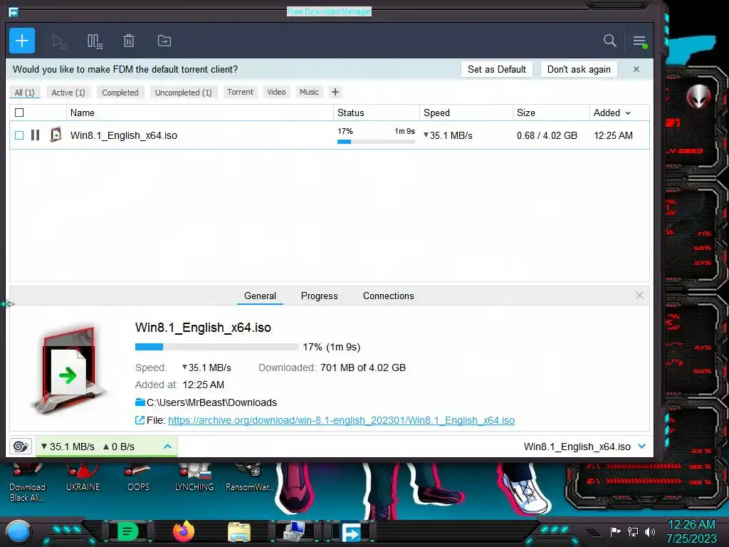Open the UKRAINE desktop shortcut
Screen dimensions: 729x547
[x=83, y=478]
